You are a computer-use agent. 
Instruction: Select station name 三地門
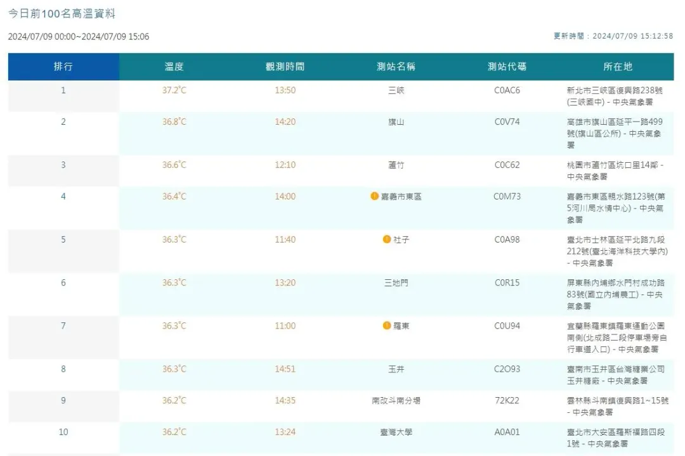(396, 282)
